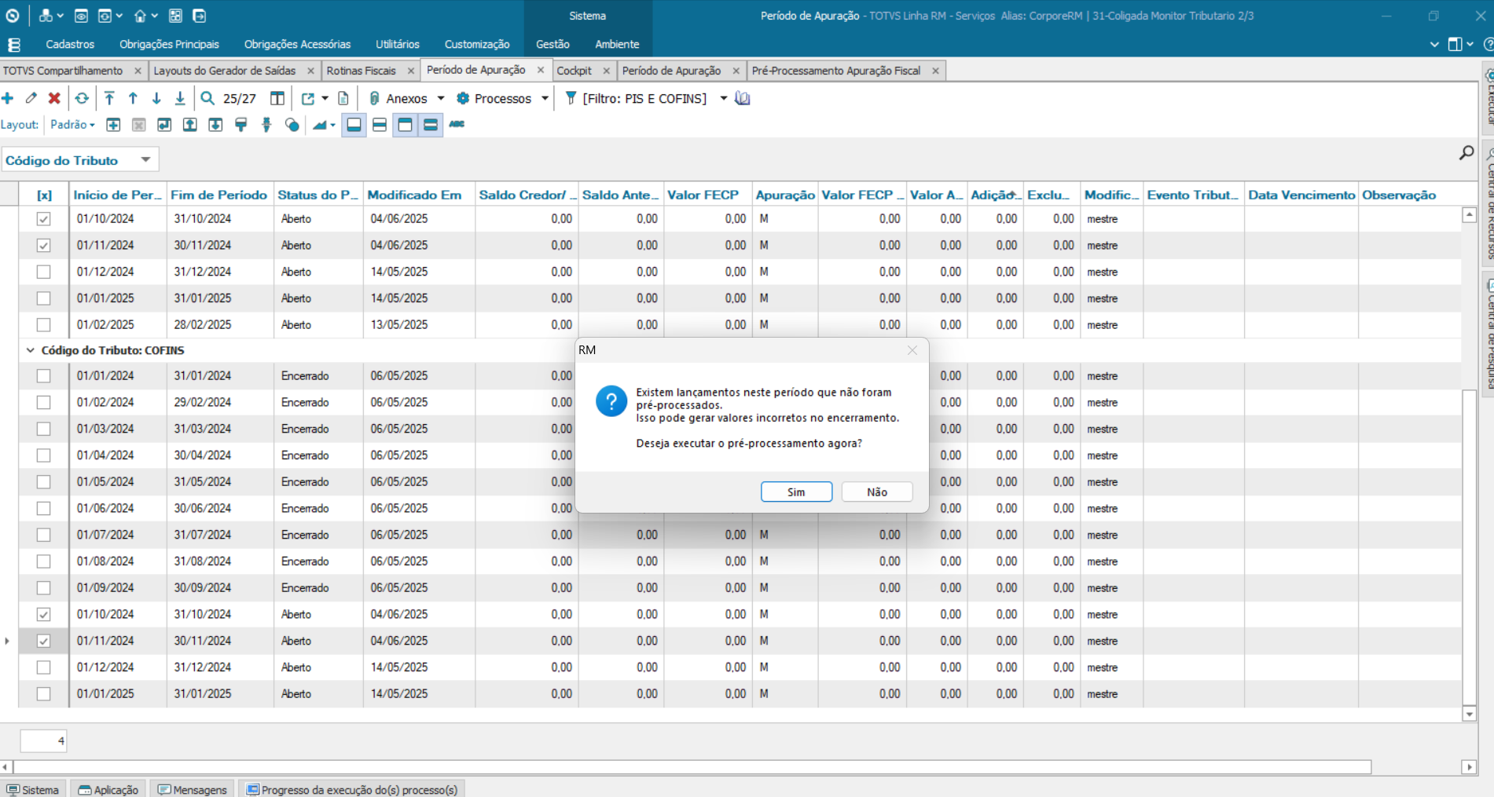The height and width of the screenshot is (797, 1494).
Task: Click the horizontal scrollbar at bottom
Action: [692, 766]
